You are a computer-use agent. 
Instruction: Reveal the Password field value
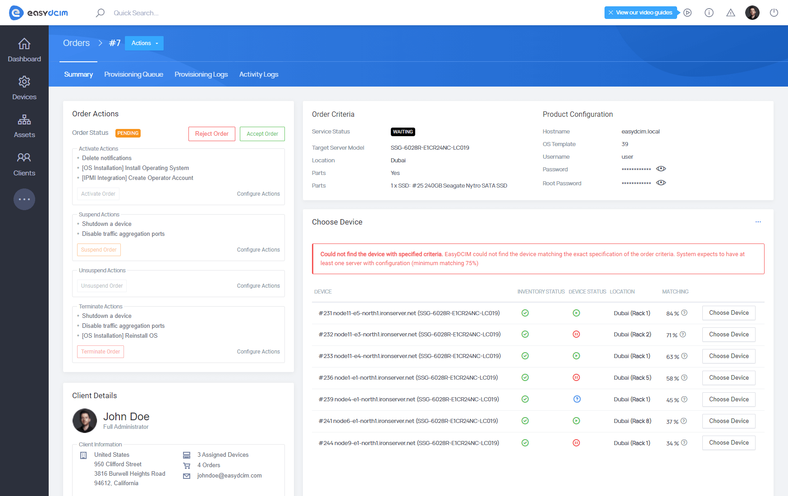(661, 169)
